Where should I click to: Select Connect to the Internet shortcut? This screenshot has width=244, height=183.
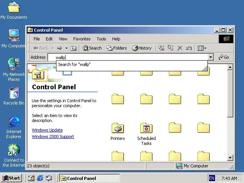tap(14, 156)
